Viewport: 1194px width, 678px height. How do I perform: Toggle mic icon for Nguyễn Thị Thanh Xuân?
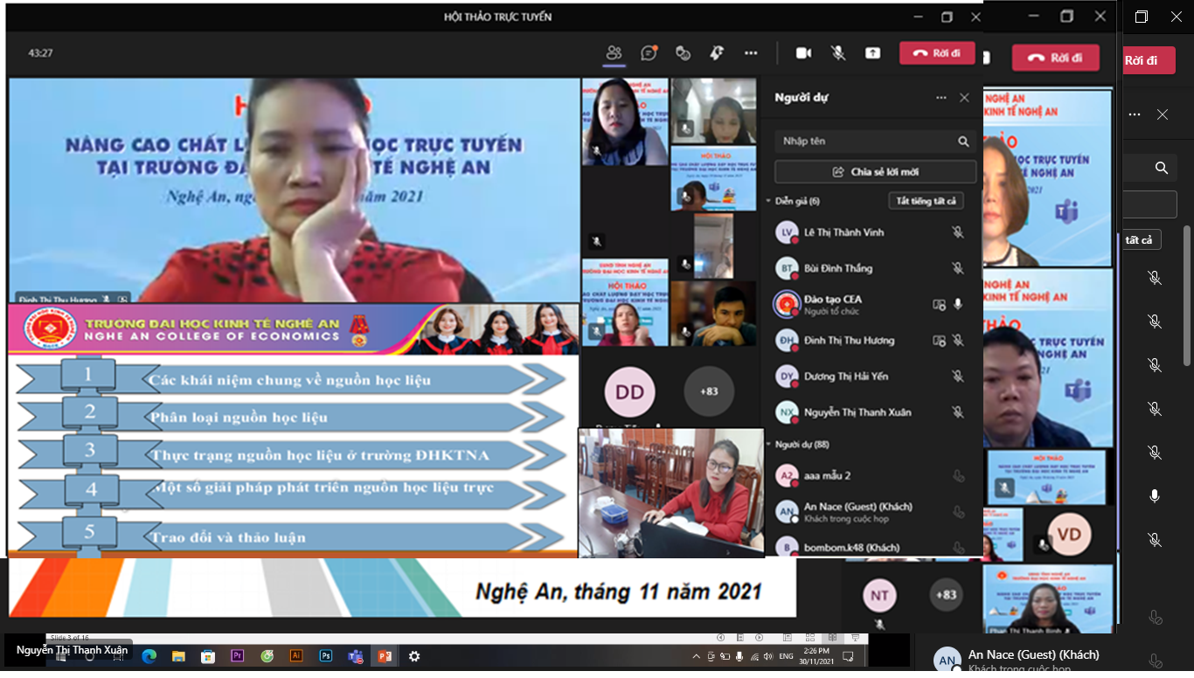958,412
